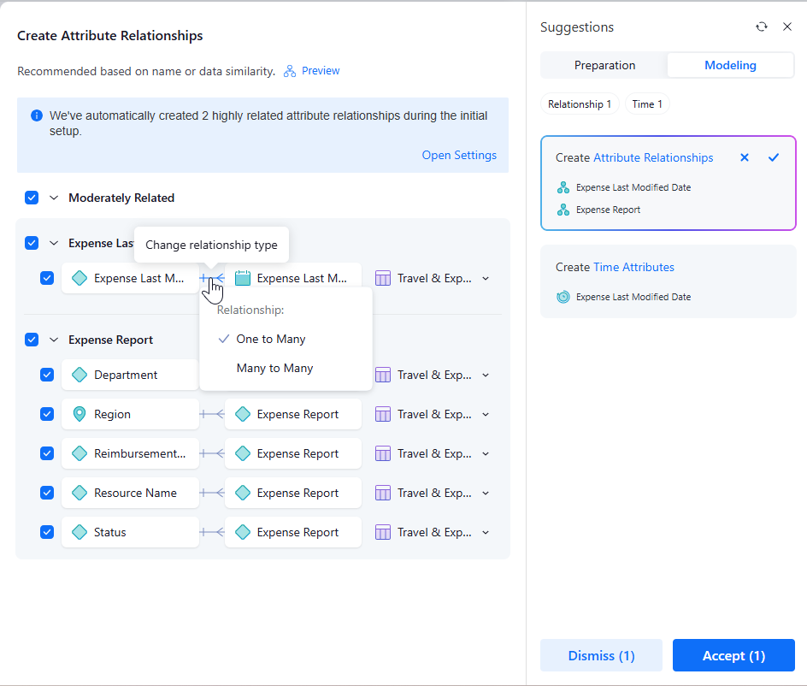This screenshot has height=686, width=807.
Task: Switch to the Preparation tab
Action: [x=604, y=65]
